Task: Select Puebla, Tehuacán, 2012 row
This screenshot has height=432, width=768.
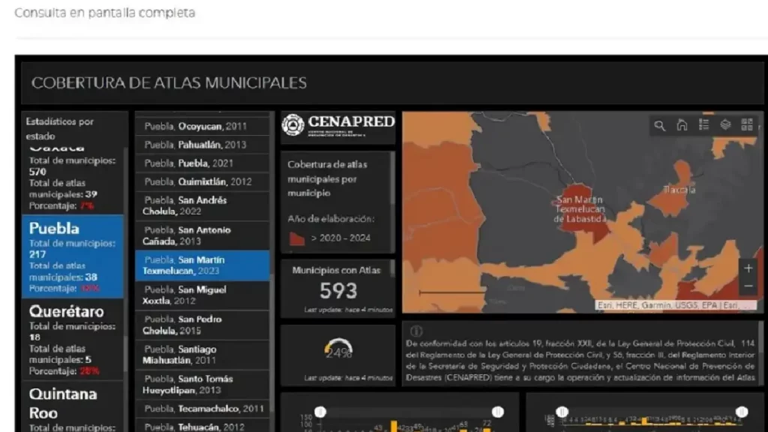Action: coord(202,426)
